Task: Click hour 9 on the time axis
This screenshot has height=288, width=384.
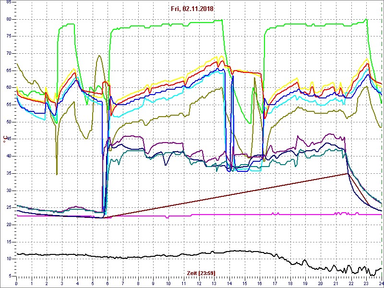Action: click(154, 284)
